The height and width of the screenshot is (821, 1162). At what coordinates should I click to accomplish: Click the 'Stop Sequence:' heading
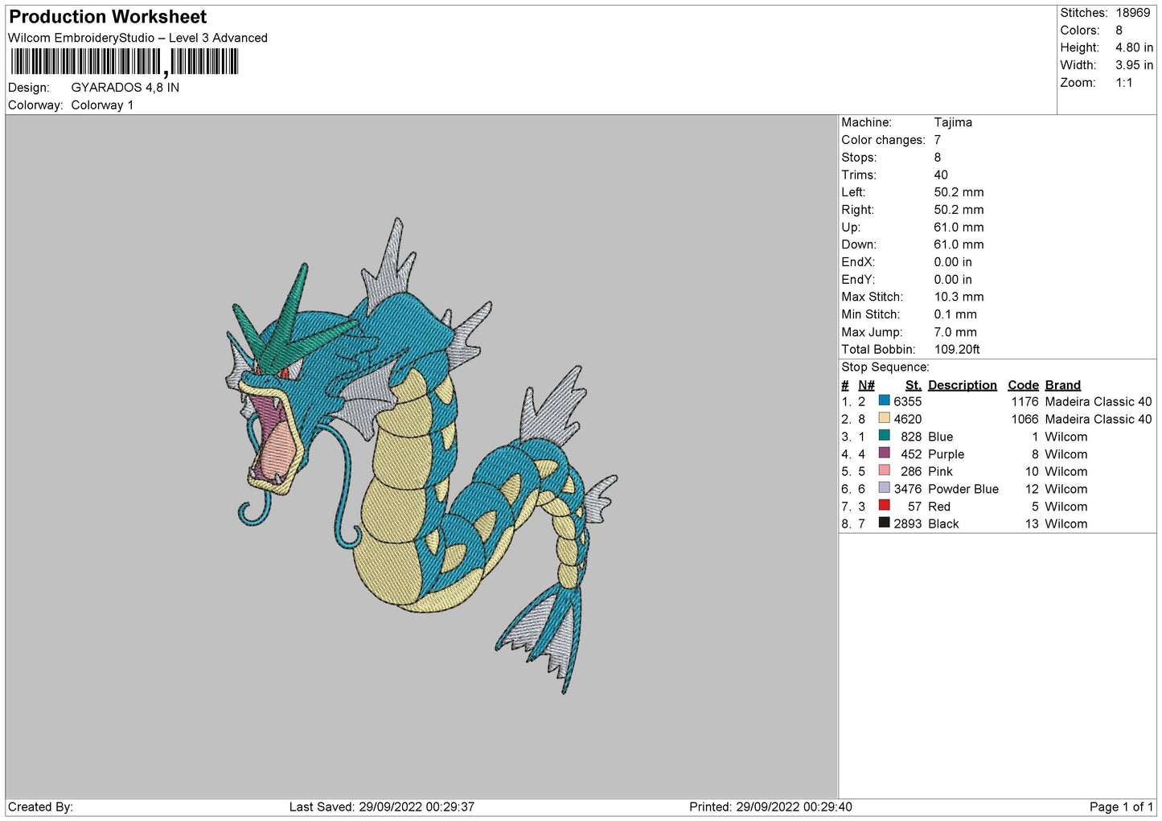coord(885,367)
